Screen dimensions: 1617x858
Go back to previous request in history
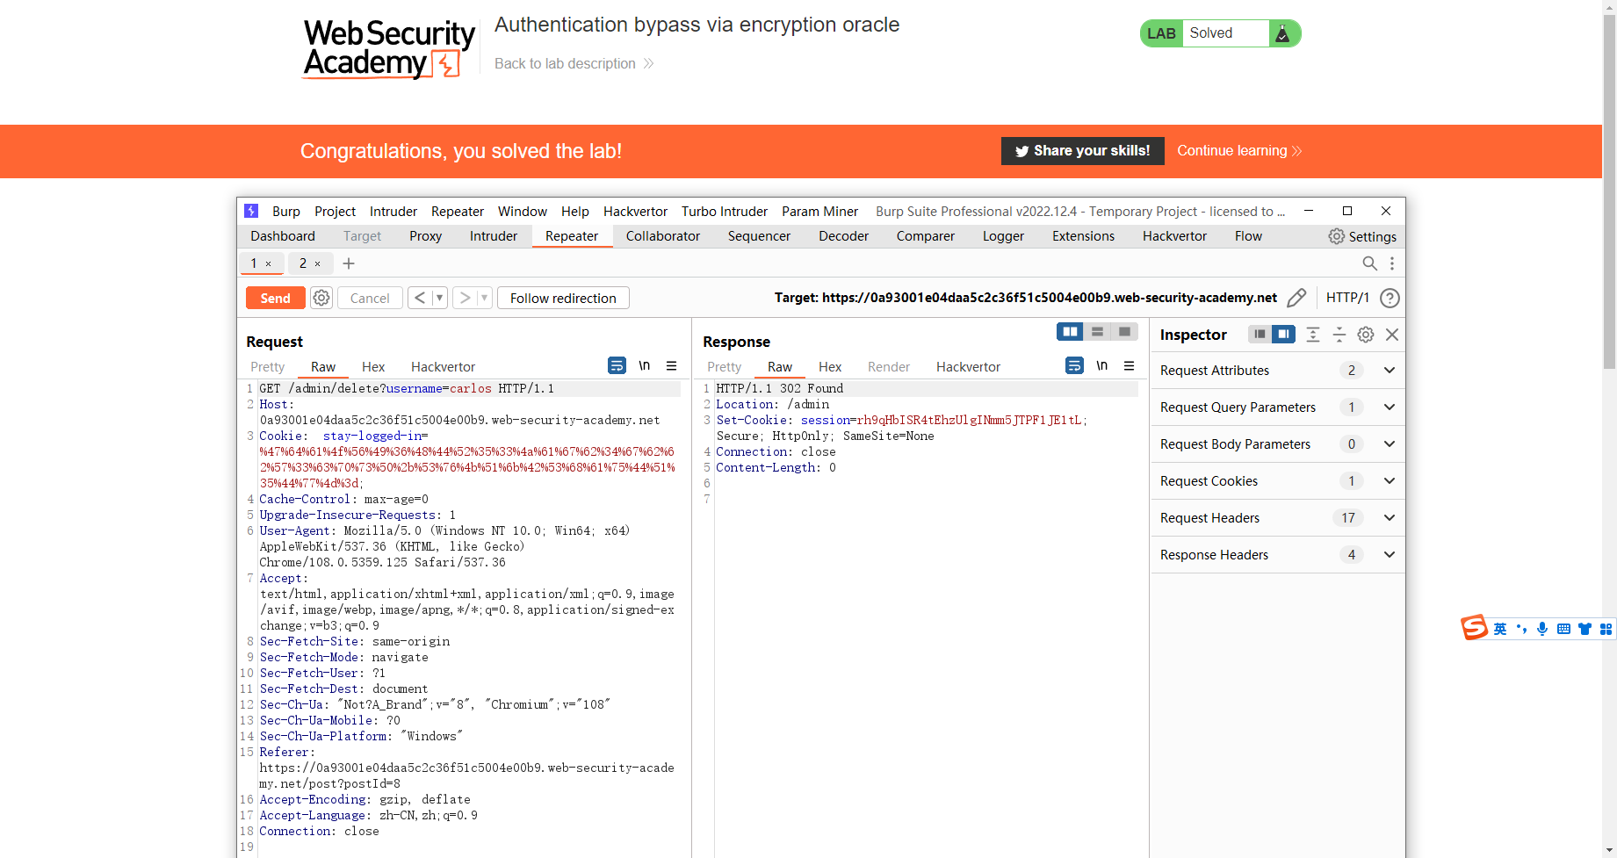[x=420, y=298]
